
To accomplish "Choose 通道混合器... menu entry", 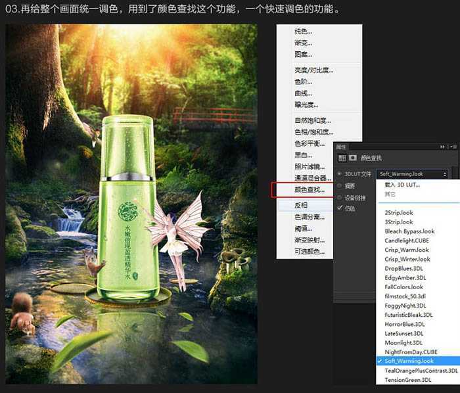I will point(313,178).
